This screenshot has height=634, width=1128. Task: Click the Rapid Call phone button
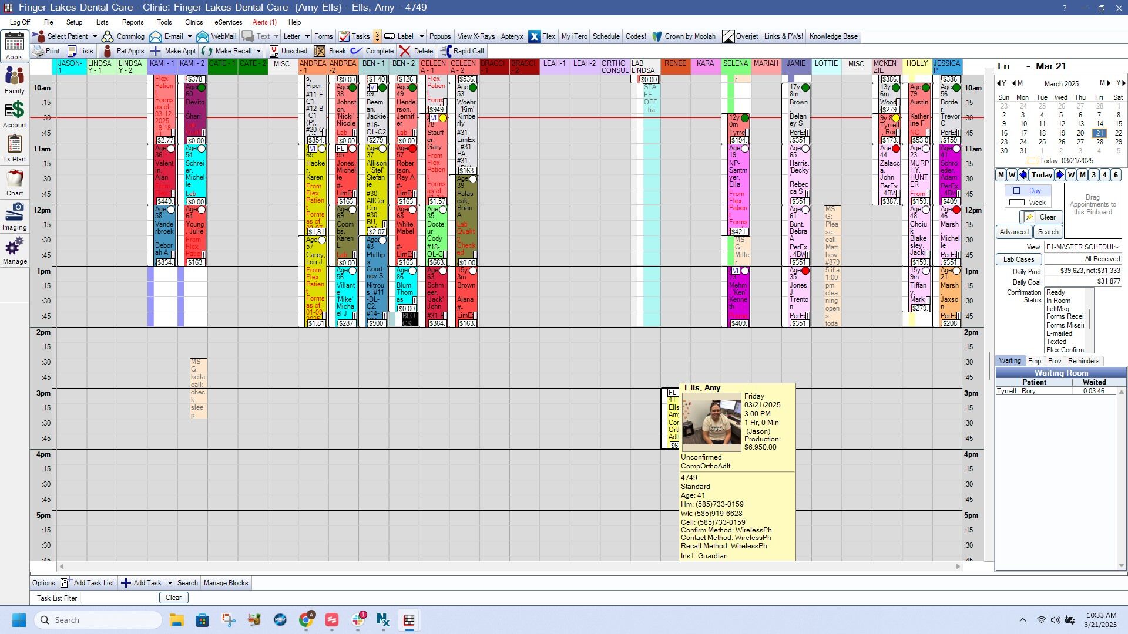pyautogui.click(x=462, y=51)
